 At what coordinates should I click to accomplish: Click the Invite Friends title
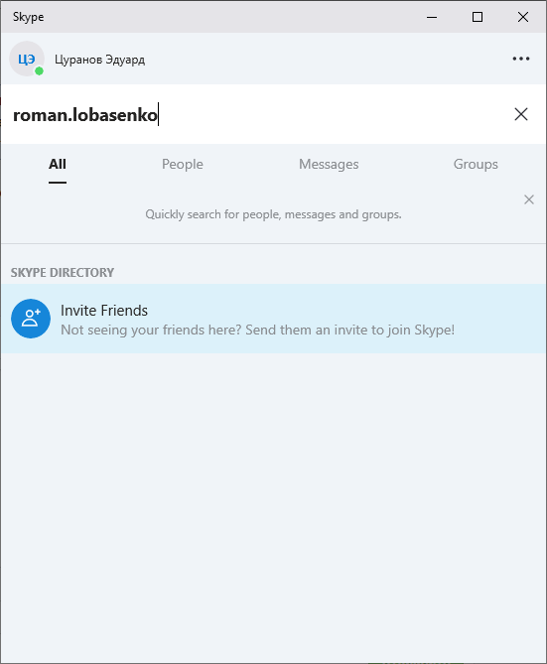point(104,311)
